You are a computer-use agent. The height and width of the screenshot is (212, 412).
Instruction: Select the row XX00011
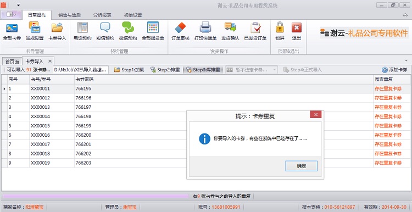pyautogui.click(x=206, y=89)
